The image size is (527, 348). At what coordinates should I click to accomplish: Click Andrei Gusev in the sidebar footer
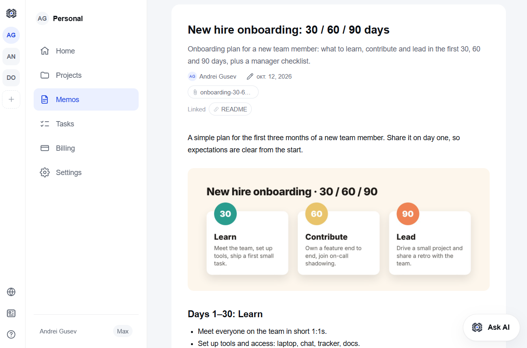[58, 331]
